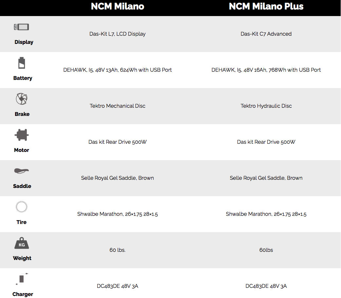The image size is (341, 298).
Task: Click the display icon in first row
Action: click(21, 27)
